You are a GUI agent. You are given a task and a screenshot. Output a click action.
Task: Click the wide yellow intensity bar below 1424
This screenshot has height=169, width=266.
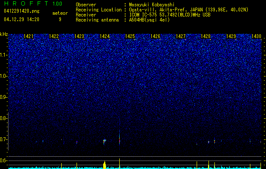tap(104, 165)
